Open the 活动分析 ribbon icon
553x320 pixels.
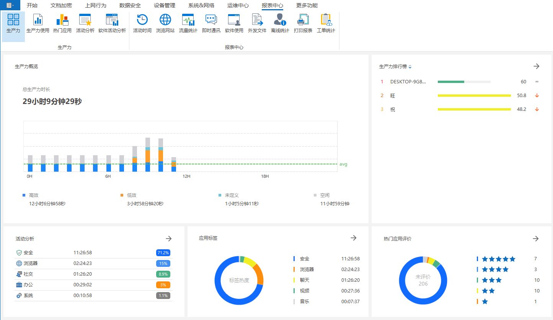point(85,24)
